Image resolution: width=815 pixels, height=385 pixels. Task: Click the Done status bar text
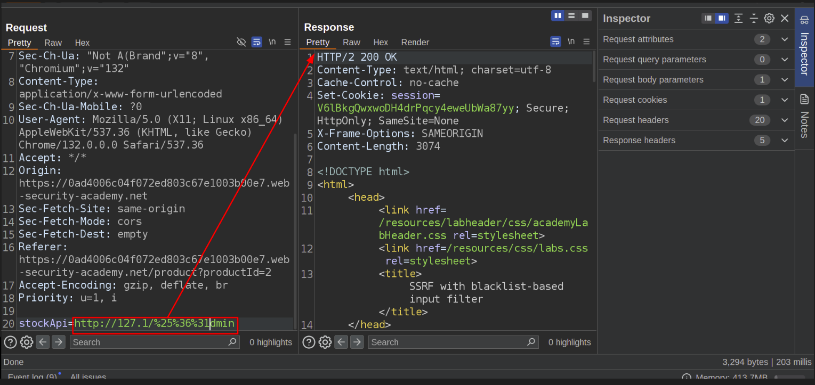coord(13,362)
